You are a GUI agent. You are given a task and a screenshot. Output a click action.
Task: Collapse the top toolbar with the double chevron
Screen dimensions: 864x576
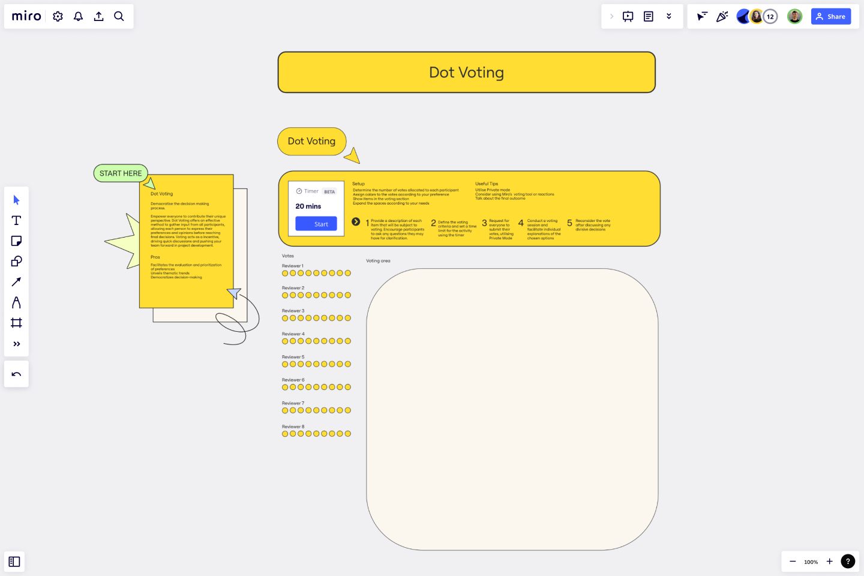pyautogui.click(x=669, y=16)
